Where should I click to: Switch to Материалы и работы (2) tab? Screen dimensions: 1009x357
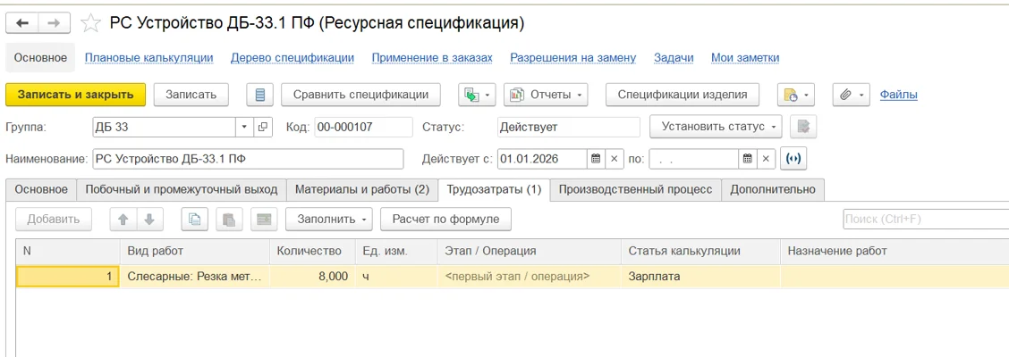pos(362,190)
